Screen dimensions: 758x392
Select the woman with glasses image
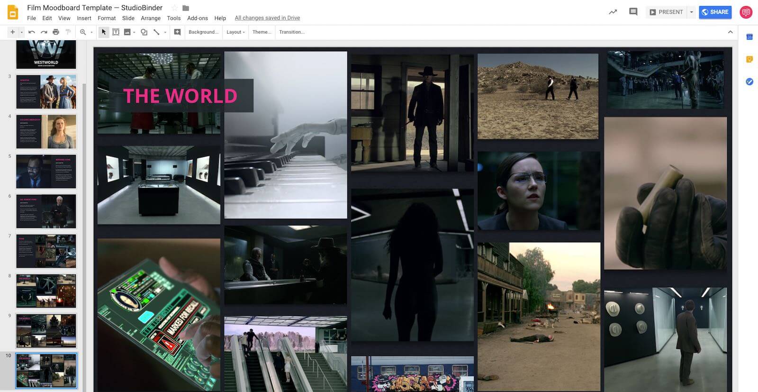tap(539, 191)
